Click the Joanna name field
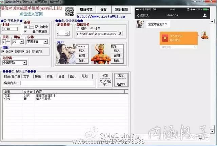The height and width of the screenshot is (146, 217). (82, 46)
